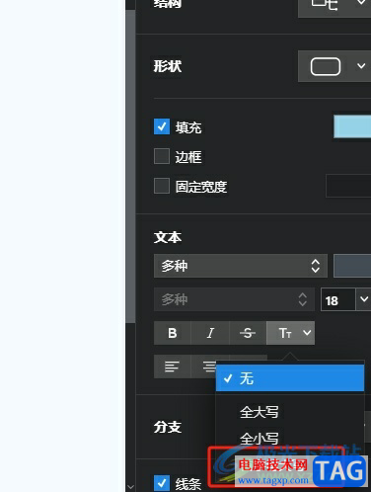Screen dimensions: 371x492
Task: Uncheck the 填充 (fill) checkbox
Action: (162, 126)
